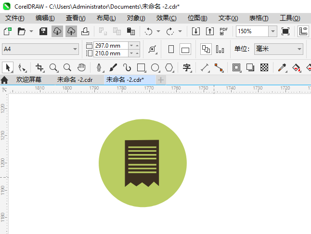311x234 pixels.
Task: Select the Shape edit tool
Action: (x=22, y=67)
